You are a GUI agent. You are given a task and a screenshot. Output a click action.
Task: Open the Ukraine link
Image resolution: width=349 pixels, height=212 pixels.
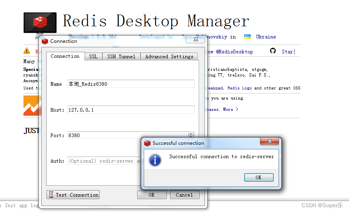coord(266,37)
